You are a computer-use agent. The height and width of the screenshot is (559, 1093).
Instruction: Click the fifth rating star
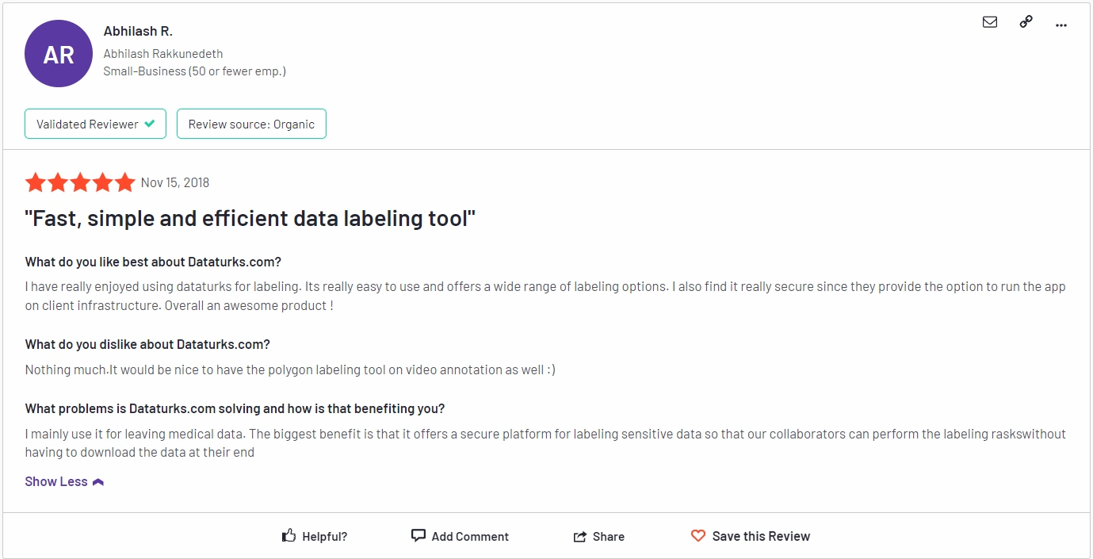pyautogui.click(x=125, y=183)
